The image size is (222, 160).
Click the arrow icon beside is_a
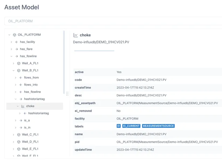click(x=21, y=121)
